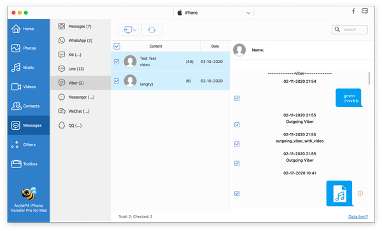Click the Data lost? link
The width and height of the screenshot is (382, 231).
(x=358, y=216)
